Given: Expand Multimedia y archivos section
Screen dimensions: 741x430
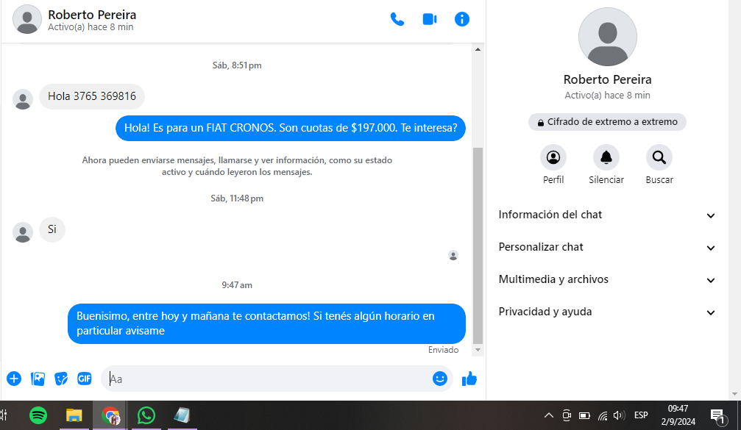Looking at the screenshot, I should click(x=607, y=279).
